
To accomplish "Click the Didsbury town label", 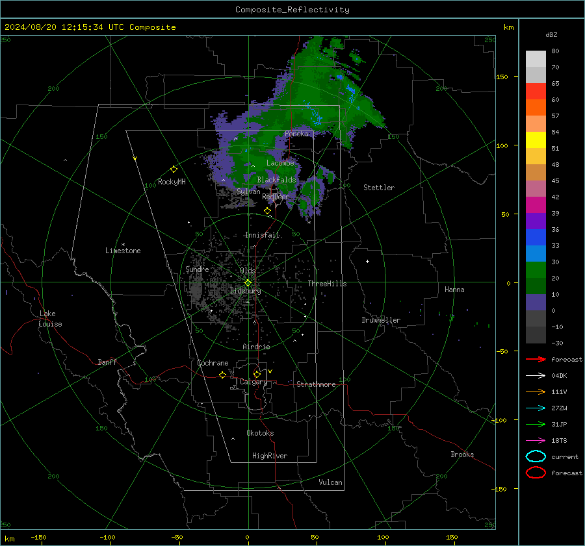I will point(245,291).
